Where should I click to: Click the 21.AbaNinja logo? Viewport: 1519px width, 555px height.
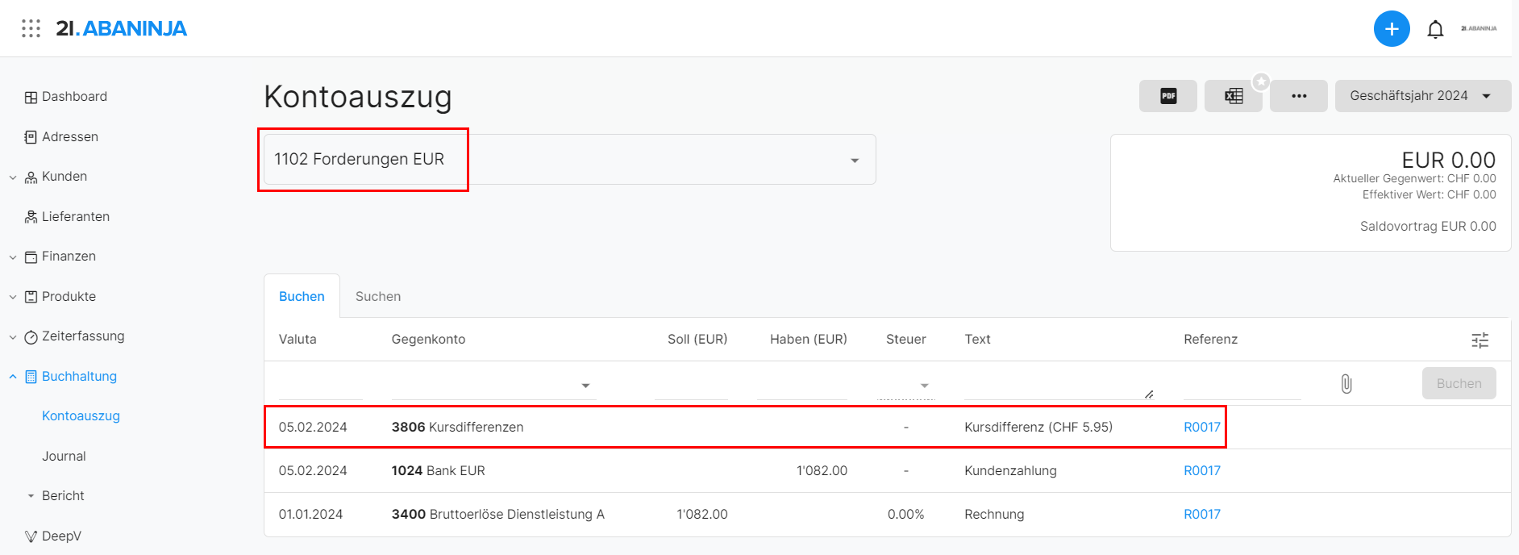(x=121, y=28)
